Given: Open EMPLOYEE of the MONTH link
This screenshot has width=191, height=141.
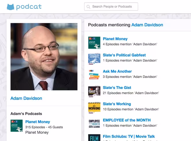Looking at the screenshot, I should tap(127, 120).
